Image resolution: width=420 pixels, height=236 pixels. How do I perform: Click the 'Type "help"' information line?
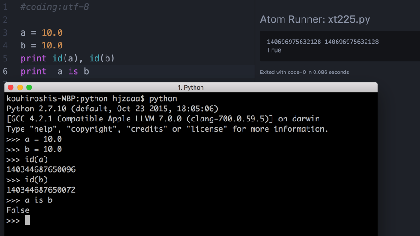167,129
